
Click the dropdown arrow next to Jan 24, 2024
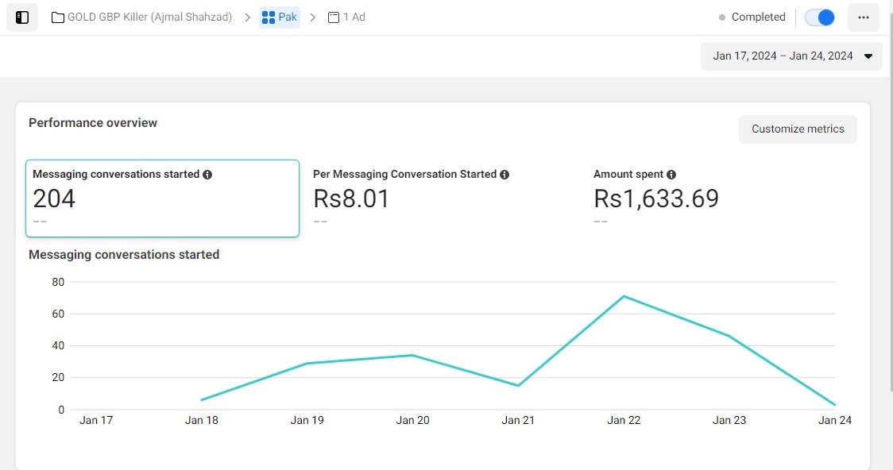pos(868,56)
